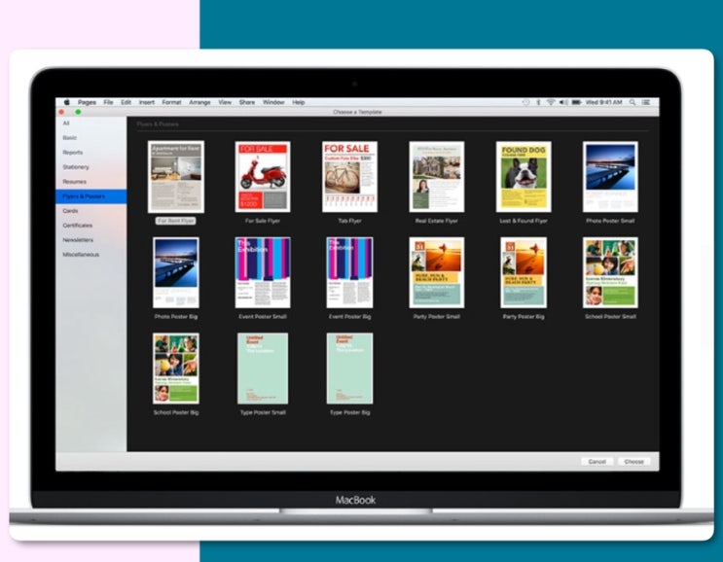Click the Time Machine clock icon
The height and width of the screenshot is (562, 723).
click(525, 102)
